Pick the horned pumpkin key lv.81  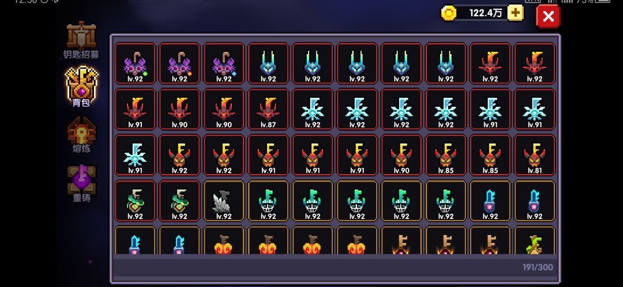[x=534, y=155]
